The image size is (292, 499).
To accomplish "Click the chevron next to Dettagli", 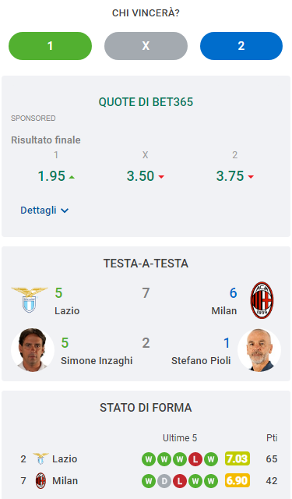I will click(65, 211).
